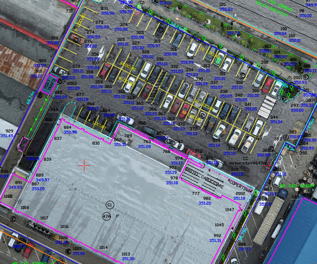Click survey point number 731
317x264 pixels.
[x=69, y=11]
